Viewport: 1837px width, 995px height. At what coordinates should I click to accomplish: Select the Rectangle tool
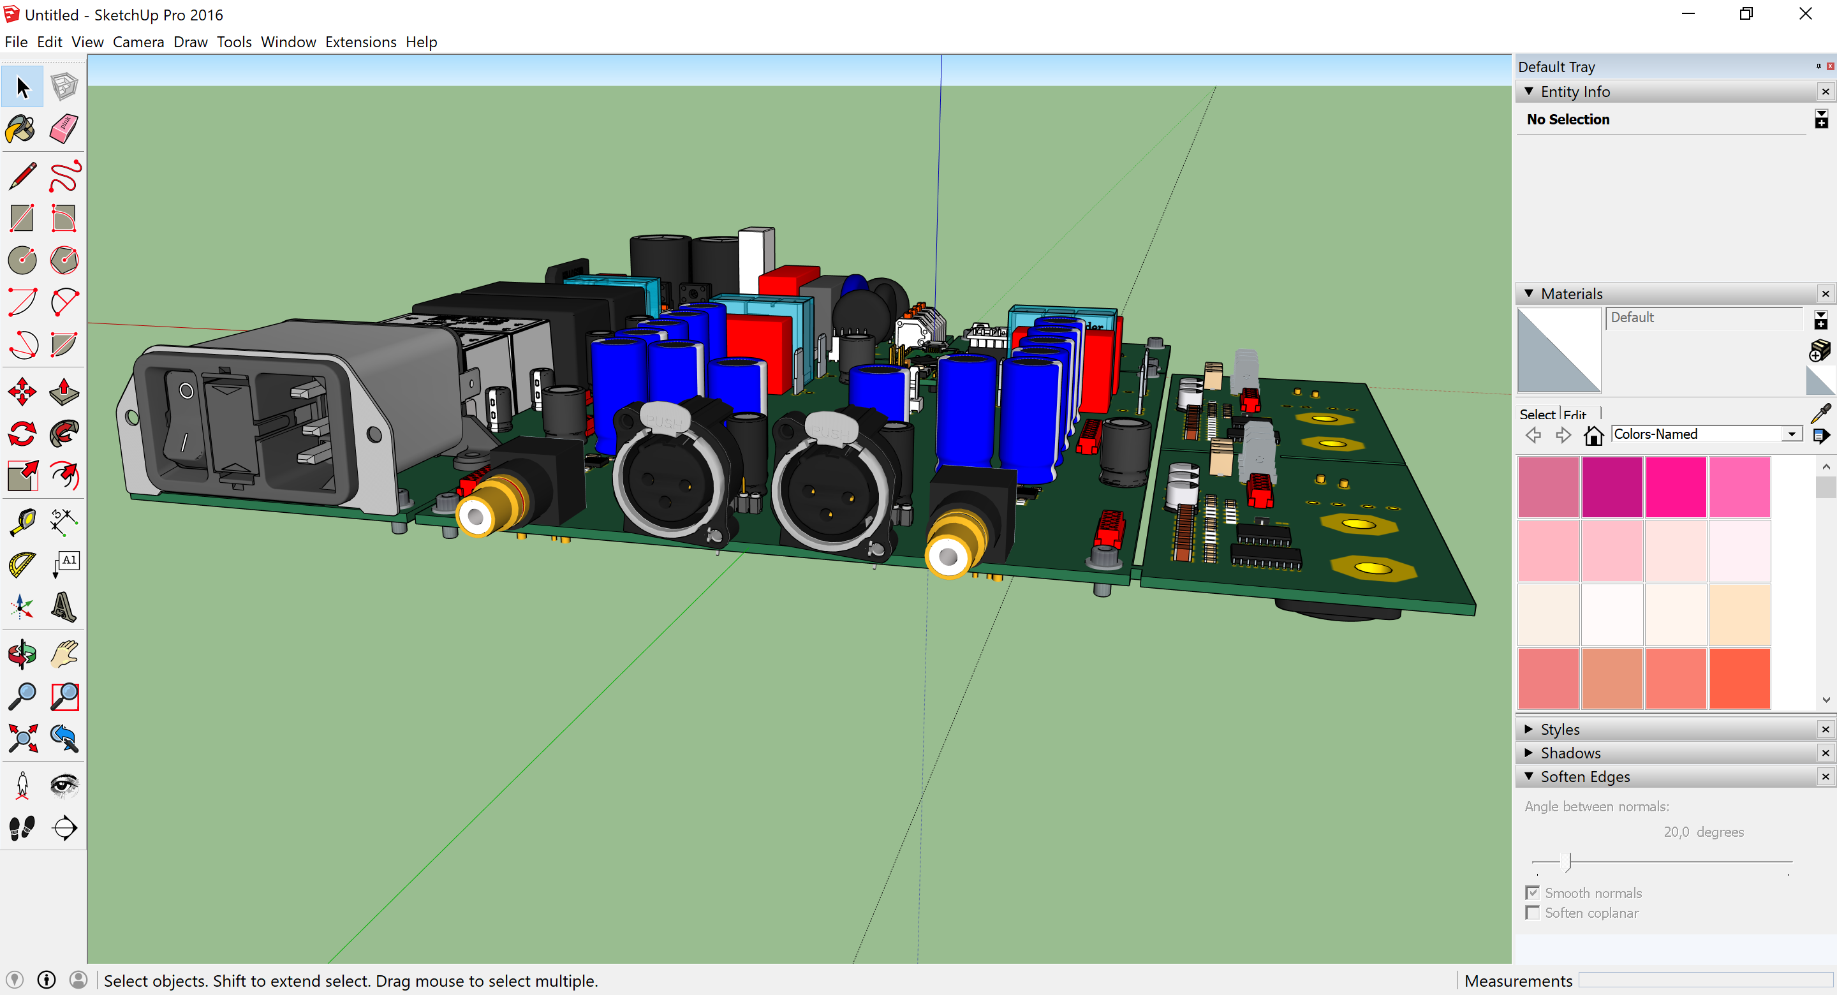click(x=22, y=218)
